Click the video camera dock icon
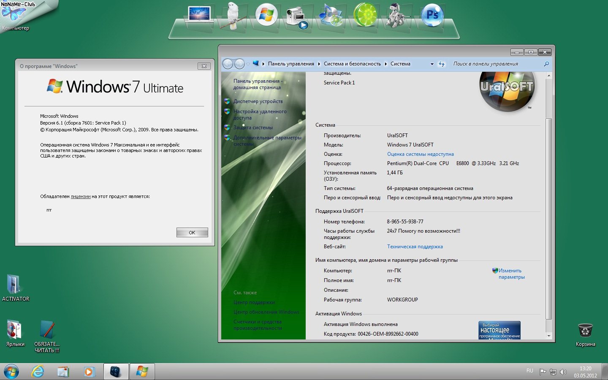608x380 pixels. coord(296,17)
